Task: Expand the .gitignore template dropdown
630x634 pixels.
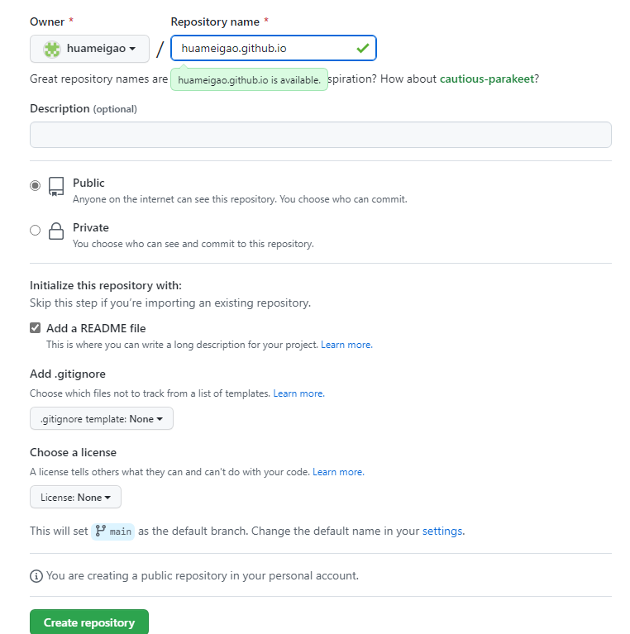Action: pos(102,419)
